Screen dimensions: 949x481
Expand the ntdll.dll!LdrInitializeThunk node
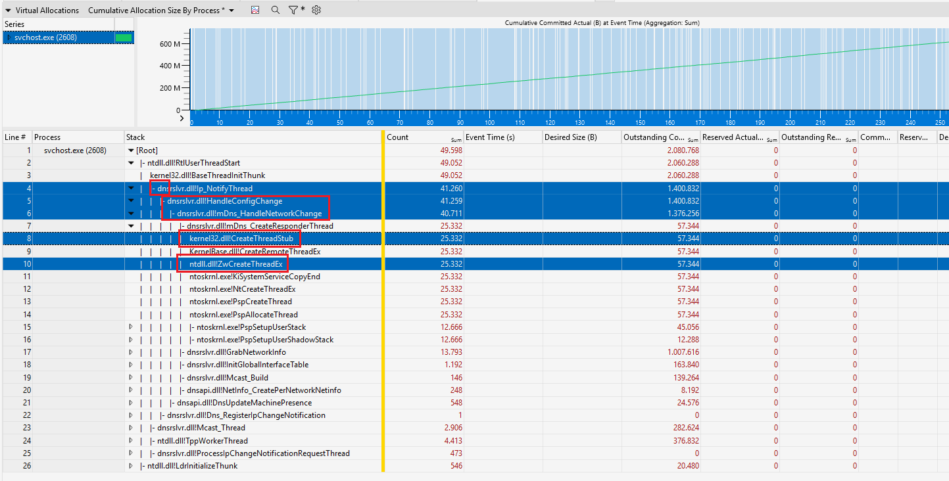[x=131, y=466]
